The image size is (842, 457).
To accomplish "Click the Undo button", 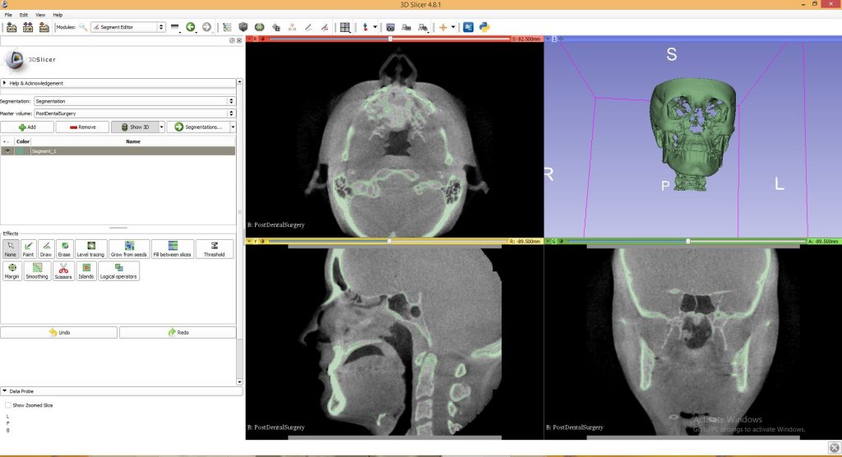I will [58, 332].
